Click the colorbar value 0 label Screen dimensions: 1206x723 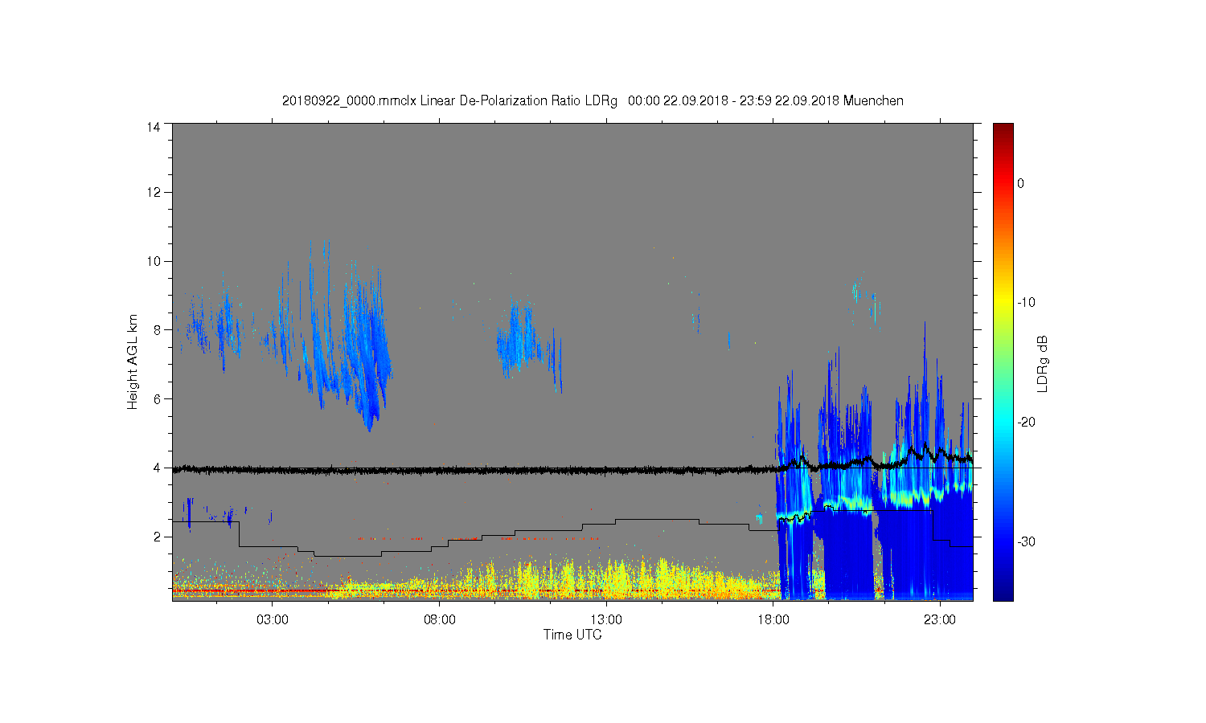(1021, 183)
